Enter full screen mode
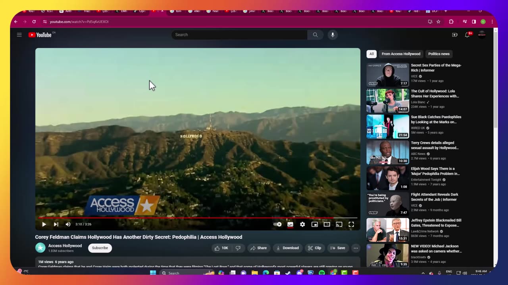 [x=351, y=224]
